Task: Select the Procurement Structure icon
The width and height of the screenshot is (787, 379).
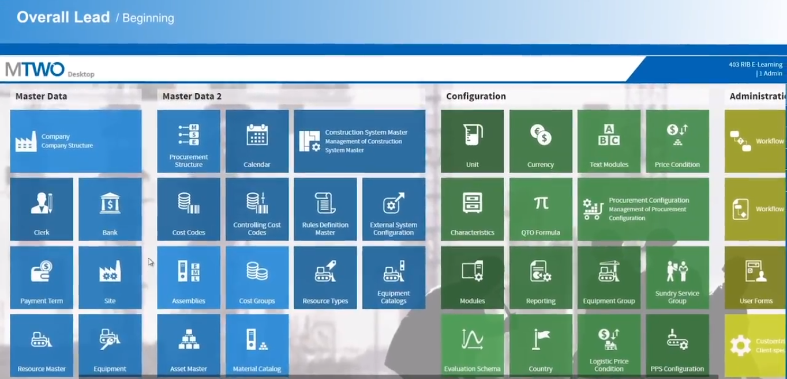Action: pos(189,141)
